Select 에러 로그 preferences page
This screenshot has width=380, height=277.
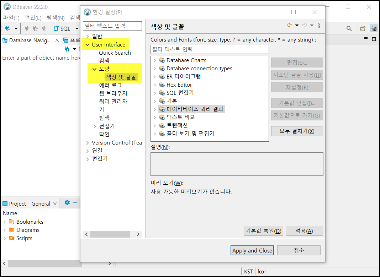(111, 85)
